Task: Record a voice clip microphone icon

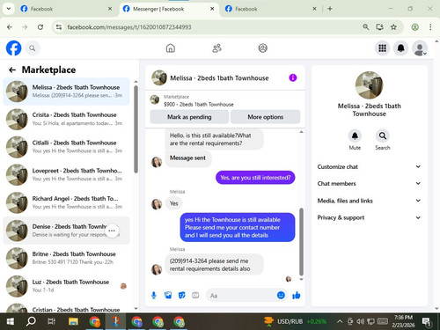Action: pos(154,296)
